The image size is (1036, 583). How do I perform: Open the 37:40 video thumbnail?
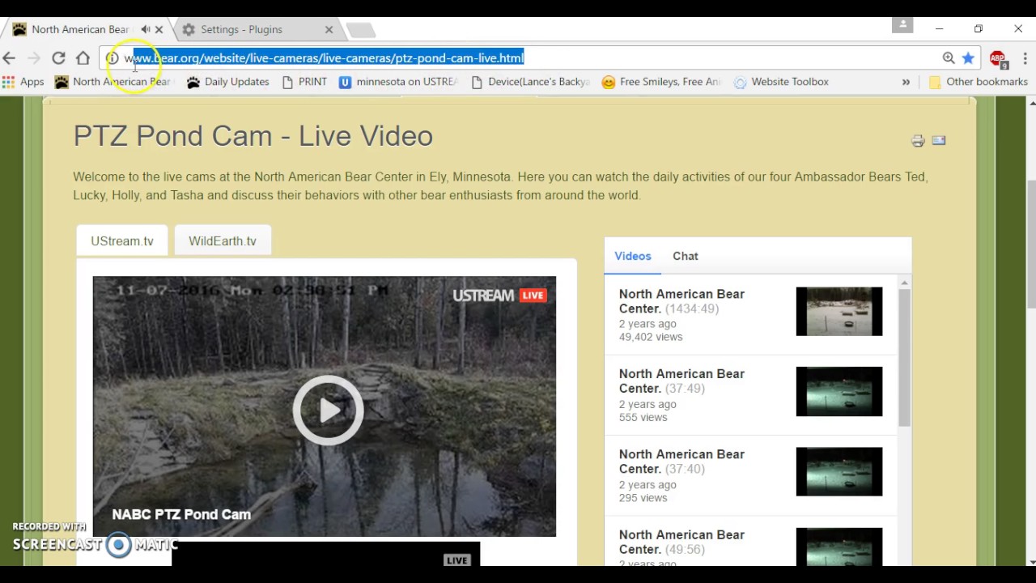click(839, 472)
